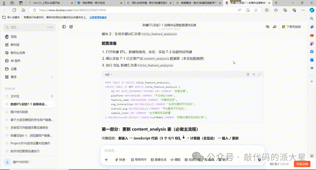This screenshot has width=316, height=170.
Task: Open the 多类型文件数据采集实操报告 conversation
Action: tap(29, 128)
